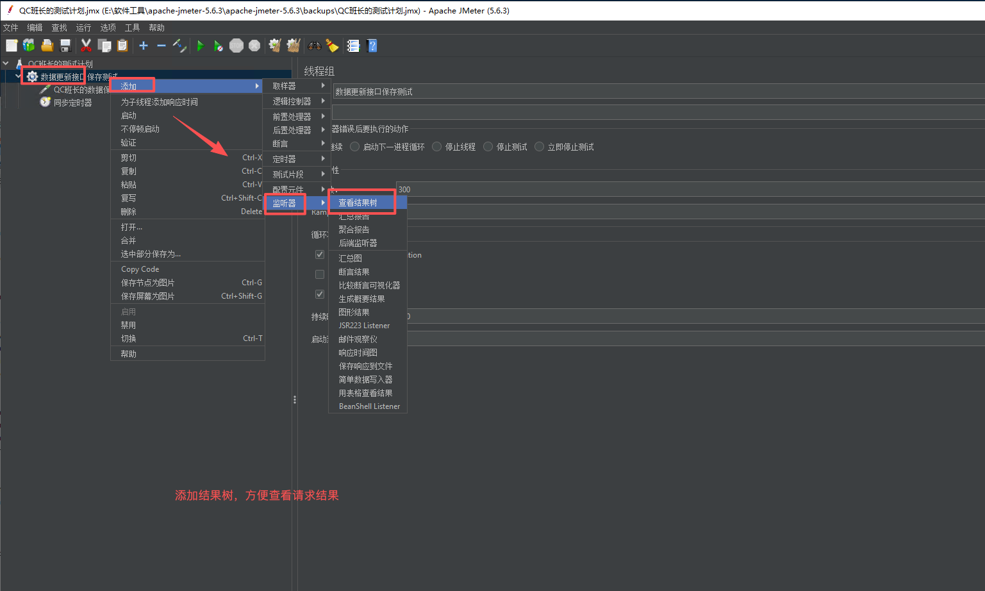Screen dimensions: 985x591
Task: Click the New test plan toolbar icon
Action: tap(12, 46)
